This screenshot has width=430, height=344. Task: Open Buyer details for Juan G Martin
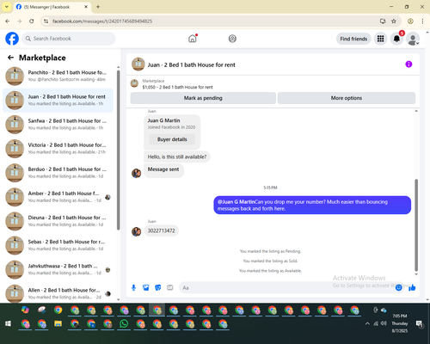pyautogui.click(x=172, y=139)
